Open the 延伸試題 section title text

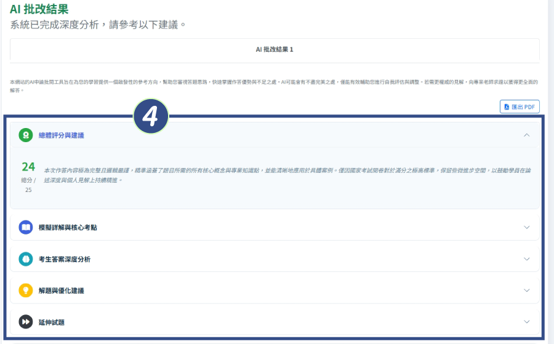(x=51, y=322)
